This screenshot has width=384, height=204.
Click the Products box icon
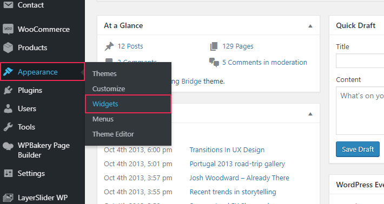point(8,47)
